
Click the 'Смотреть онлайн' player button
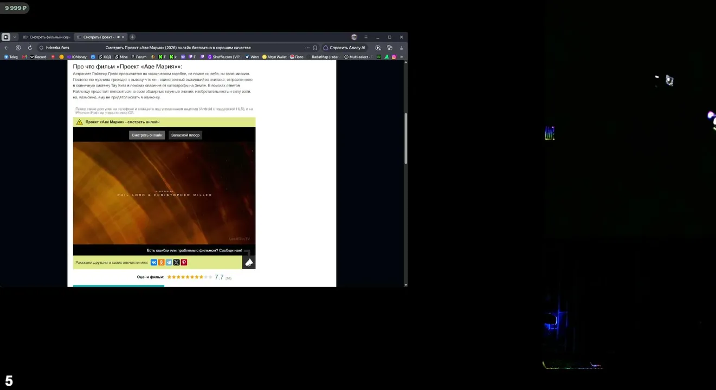pyautogui.click(x=147, y=135)
